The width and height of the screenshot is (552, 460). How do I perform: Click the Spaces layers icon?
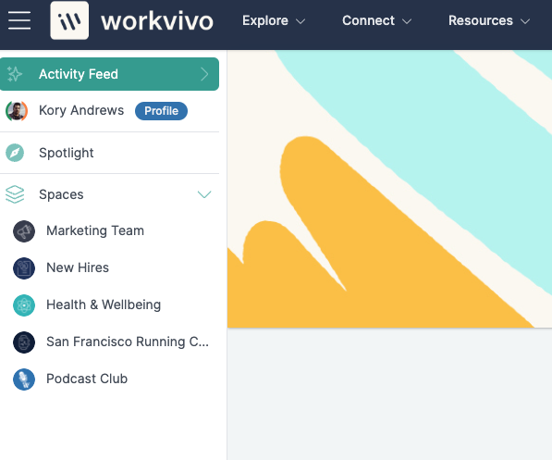point(15,194)
